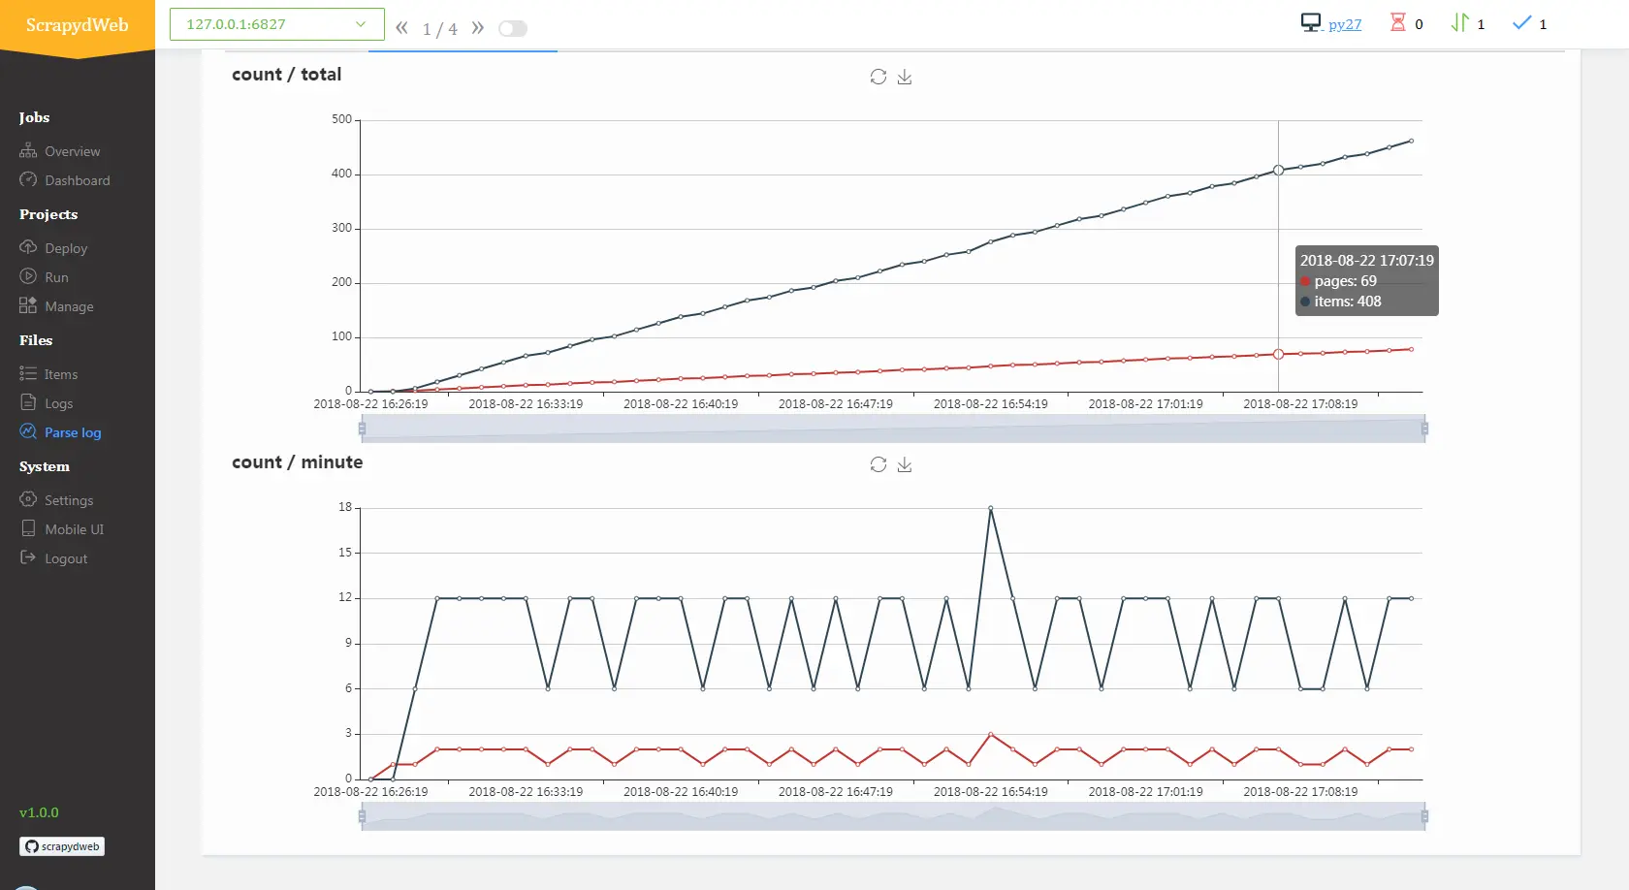
Task: Click the Manage grid icon
Action: coord(28,306)
